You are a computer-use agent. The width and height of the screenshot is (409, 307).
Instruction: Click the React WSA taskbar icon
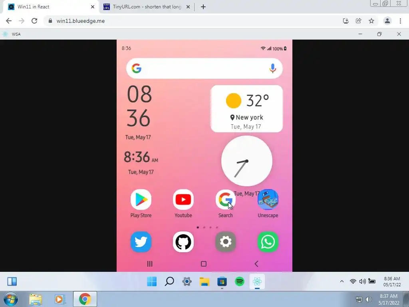pos(257,281)
